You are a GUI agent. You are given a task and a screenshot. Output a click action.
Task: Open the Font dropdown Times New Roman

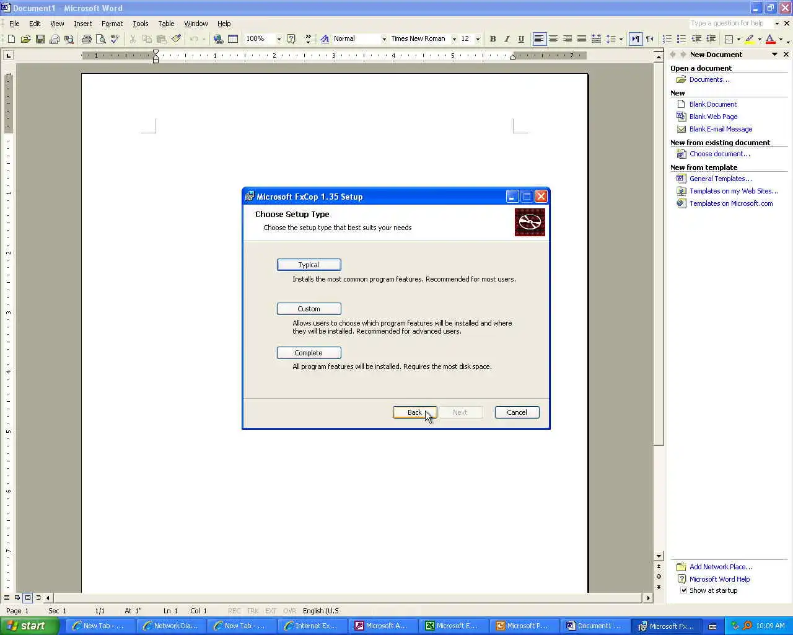(454, 39)
